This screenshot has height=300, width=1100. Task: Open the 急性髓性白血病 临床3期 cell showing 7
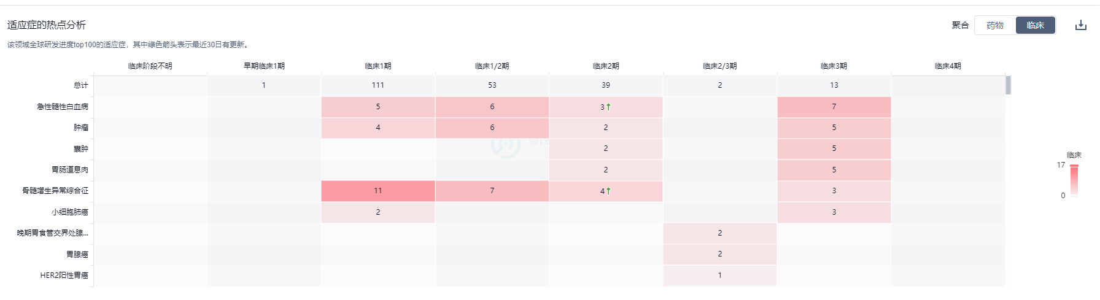click(x=834, y=107)
